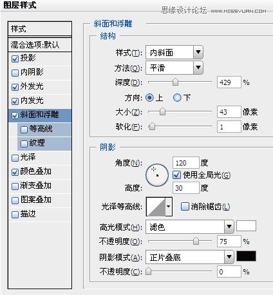
Task: Toggle 使用全局光 use global light checkbox
Action: coord(177,175)
